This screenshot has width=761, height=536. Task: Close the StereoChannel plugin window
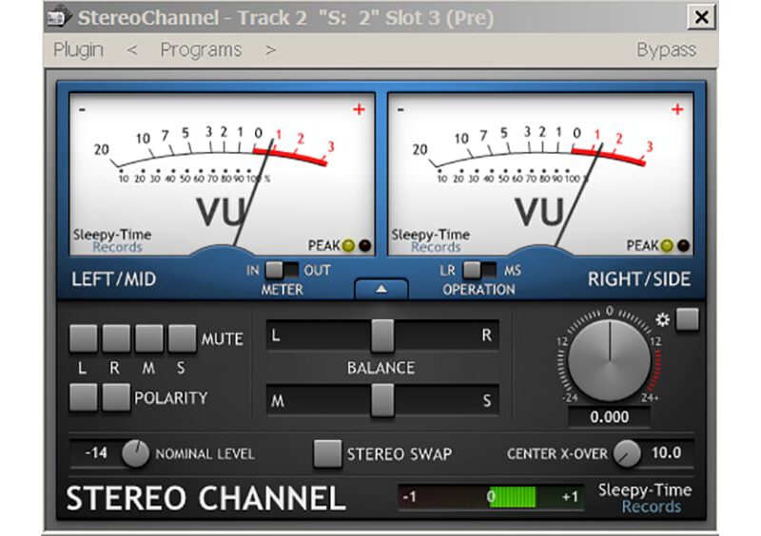(x=701, y=17)
